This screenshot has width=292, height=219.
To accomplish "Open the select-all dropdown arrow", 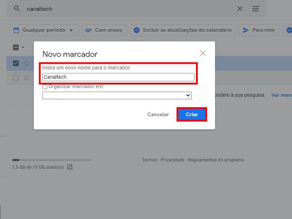I will point(23,47).
